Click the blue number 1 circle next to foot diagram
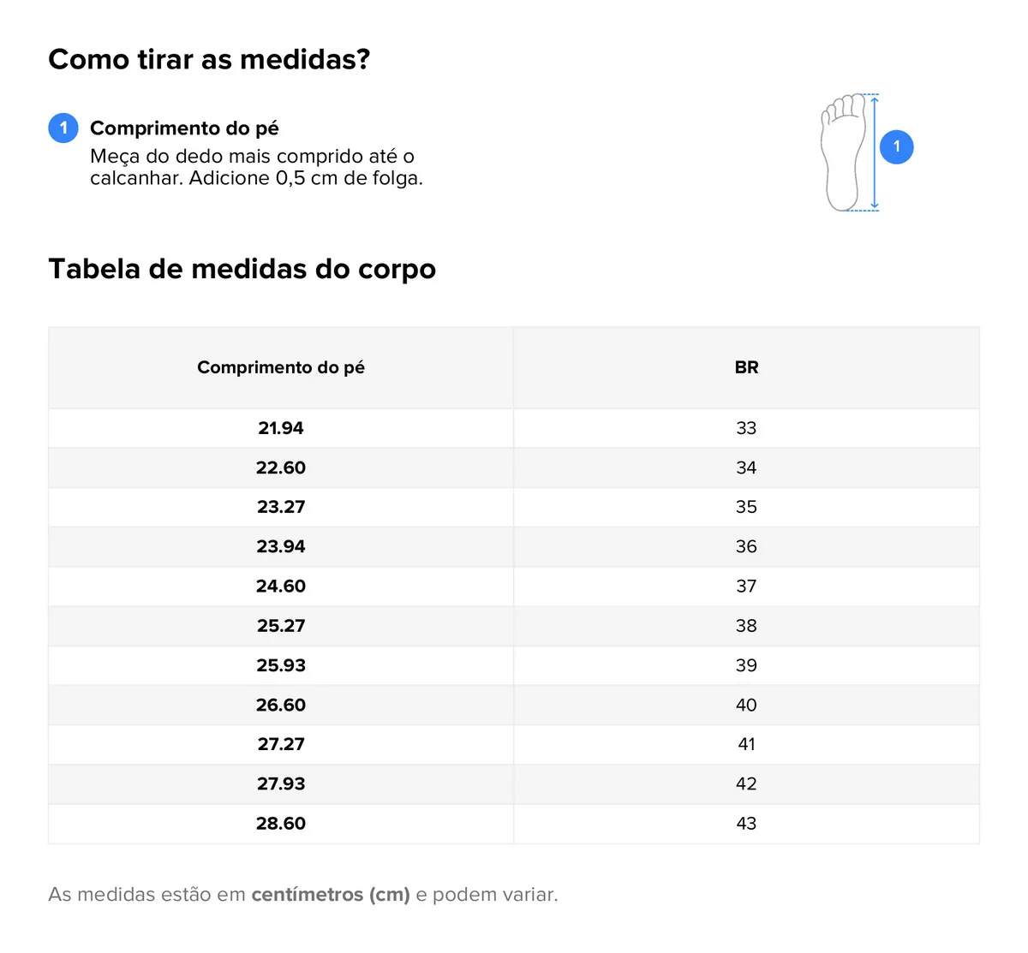The height and width of the screenshot is (953, 1028). [x=897, y=146]
